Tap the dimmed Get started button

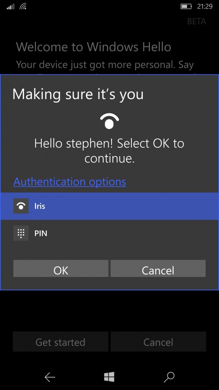pos(60,341)
